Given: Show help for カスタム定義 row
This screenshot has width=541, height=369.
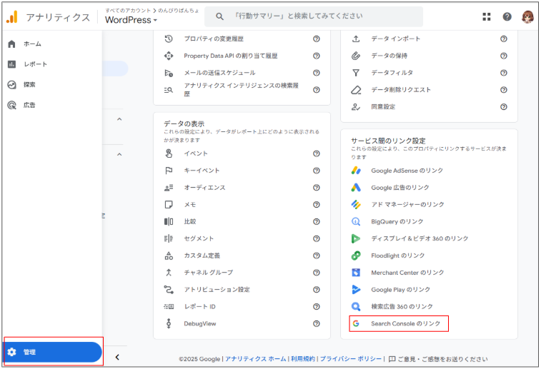Looking at the screenshot, I should (x=317, y=256).
